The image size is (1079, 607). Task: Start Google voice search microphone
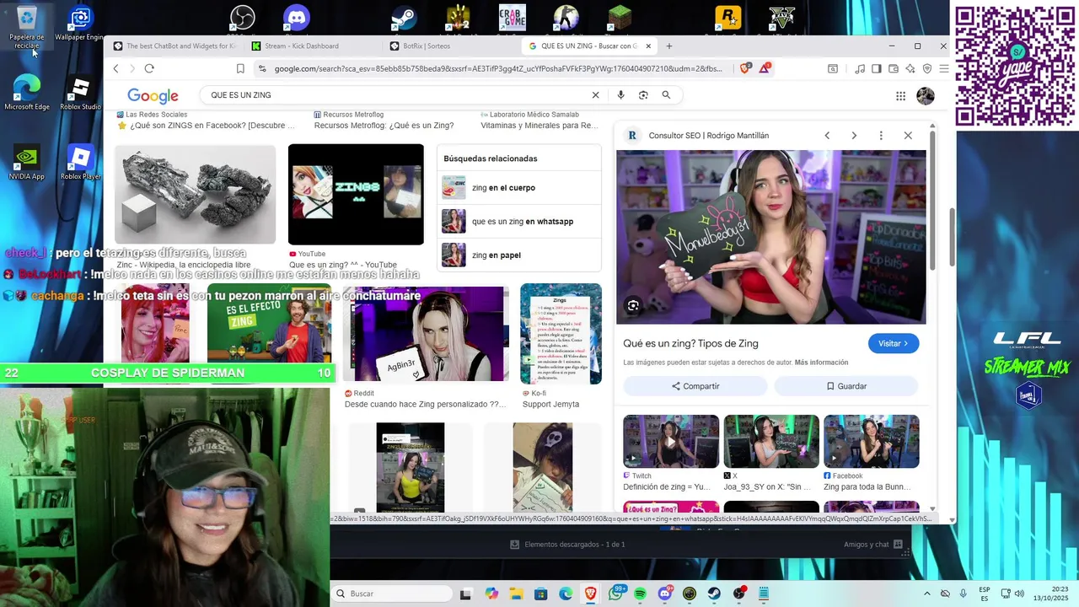point(621,95)
